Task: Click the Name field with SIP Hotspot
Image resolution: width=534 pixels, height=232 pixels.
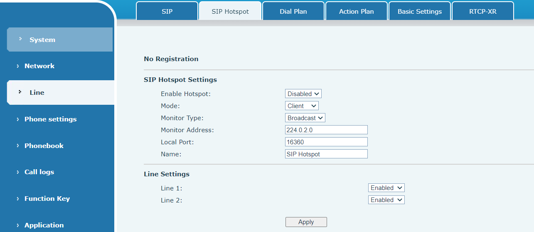Action: tap(326, 154)
